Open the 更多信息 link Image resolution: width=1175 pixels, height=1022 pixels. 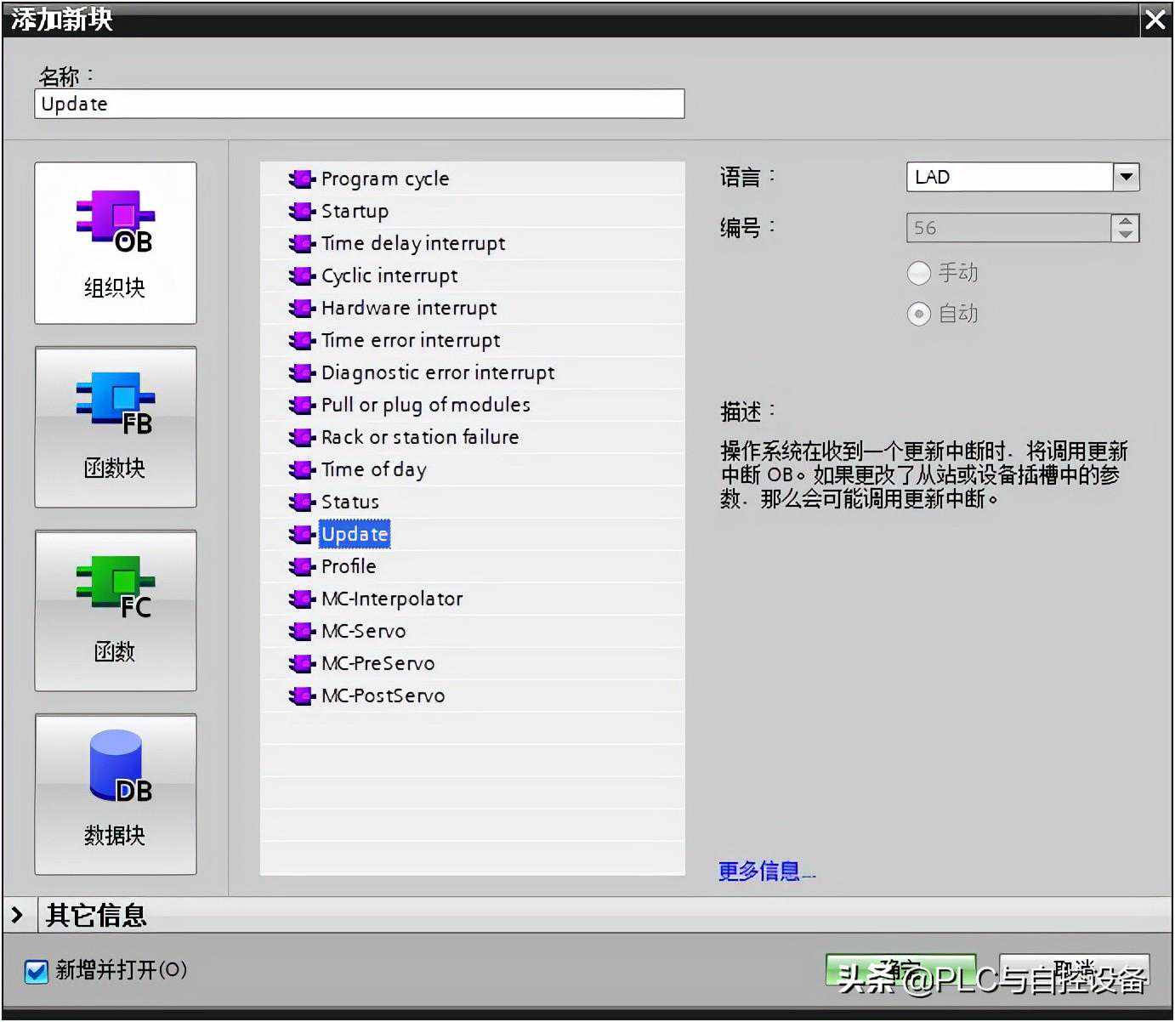point(765,872)
